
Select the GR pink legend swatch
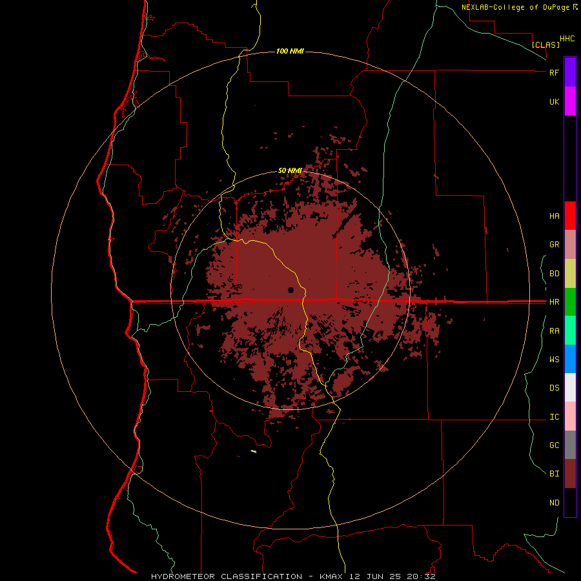(x=570, y=244)
